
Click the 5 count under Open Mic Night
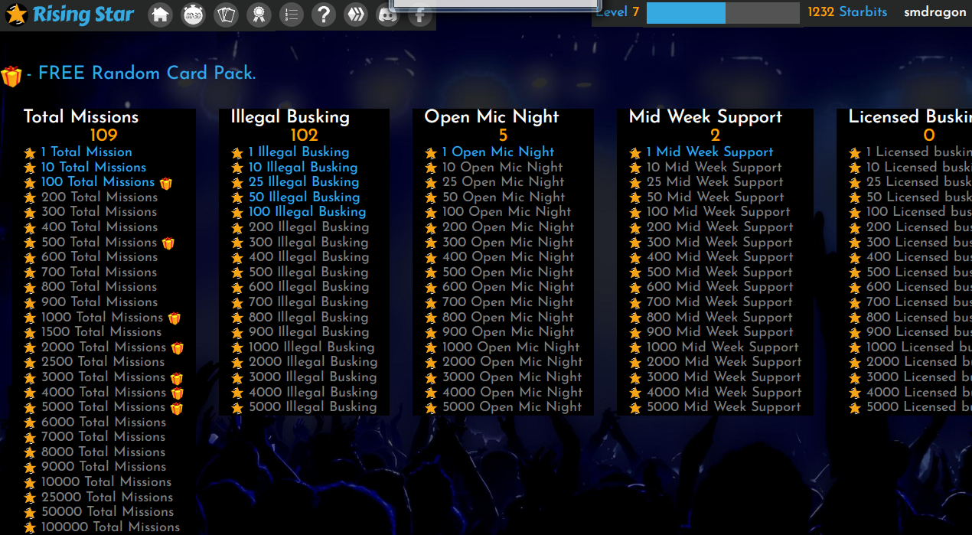click(x=503, y=135)
